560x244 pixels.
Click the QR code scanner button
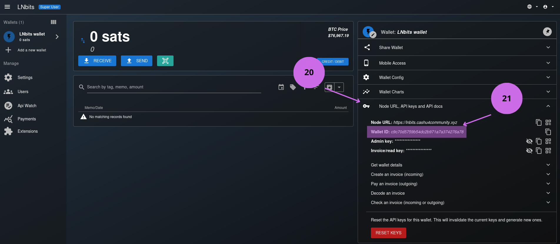[165, 61]
